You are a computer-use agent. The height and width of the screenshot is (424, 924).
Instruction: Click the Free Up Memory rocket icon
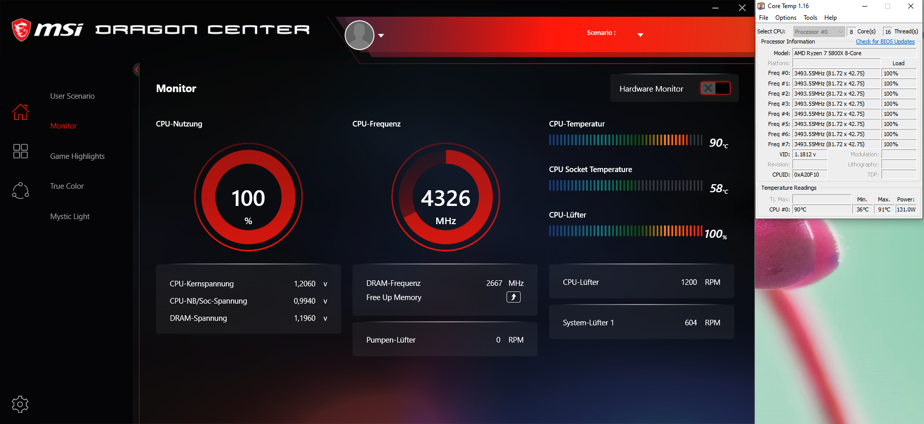514,297
